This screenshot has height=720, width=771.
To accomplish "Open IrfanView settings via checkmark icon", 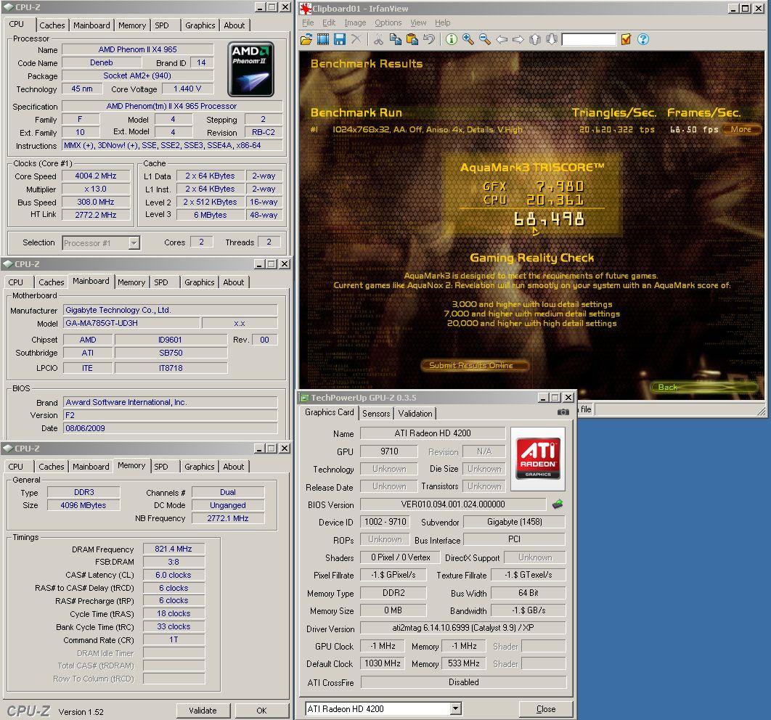I will pos(626,39).
